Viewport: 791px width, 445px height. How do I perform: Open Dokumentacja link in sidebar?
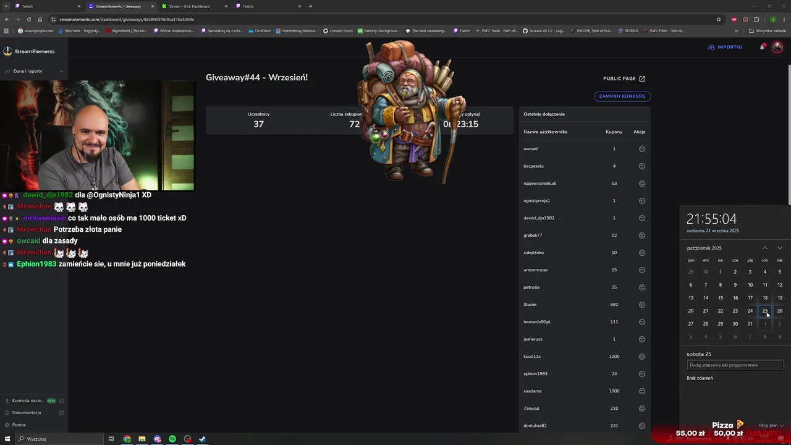coord(34,413)
